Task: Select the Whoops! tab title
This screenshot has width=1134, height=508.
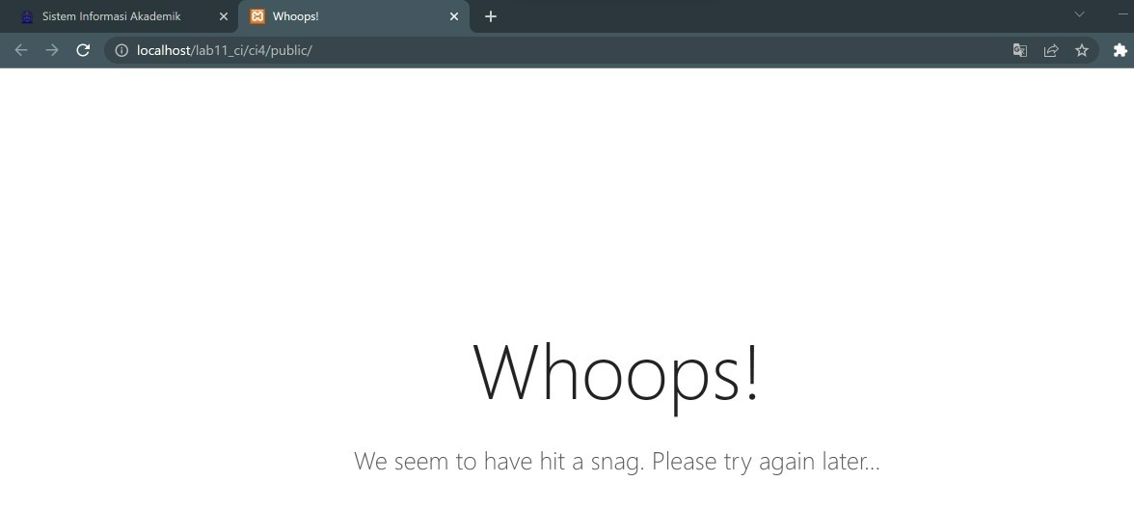Action: coord(296,16)
